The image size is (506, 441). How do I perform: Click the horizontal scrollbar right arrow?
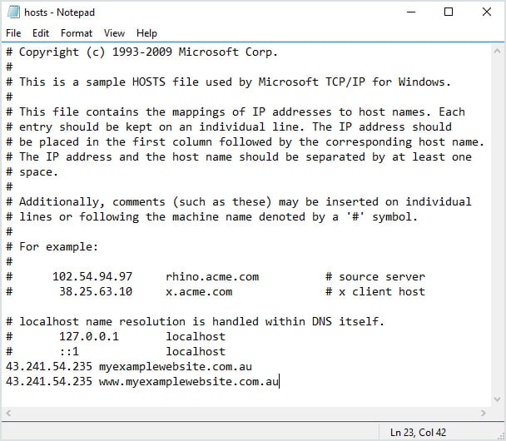[482, 414]
